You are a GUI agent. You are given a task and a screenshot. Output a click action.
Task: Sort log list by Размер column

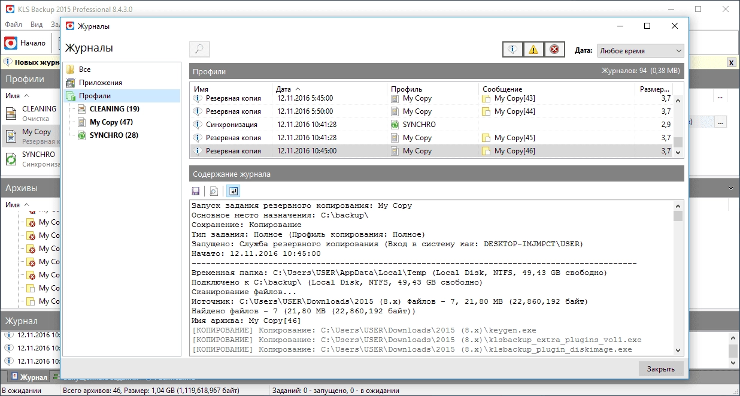(x=653, y=89)
